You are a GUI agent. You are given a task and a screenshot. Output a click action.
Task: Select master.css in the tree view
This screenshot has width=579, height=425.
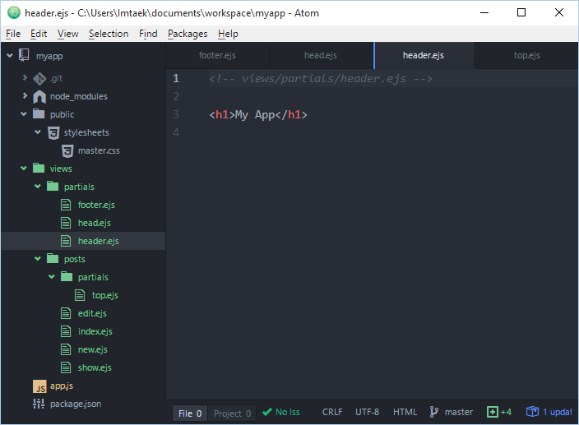point(99,151)
